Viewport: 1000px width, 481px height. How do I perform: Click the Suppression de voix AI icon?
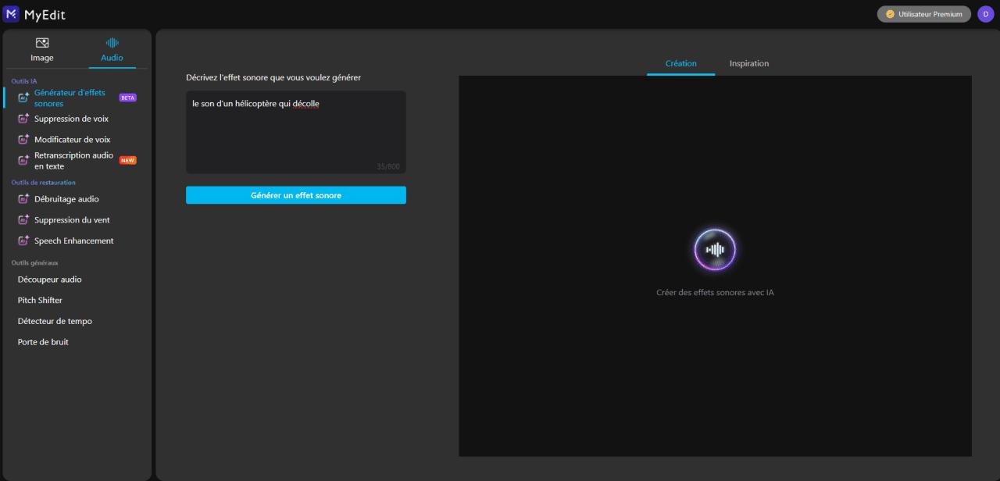(23, 119)
